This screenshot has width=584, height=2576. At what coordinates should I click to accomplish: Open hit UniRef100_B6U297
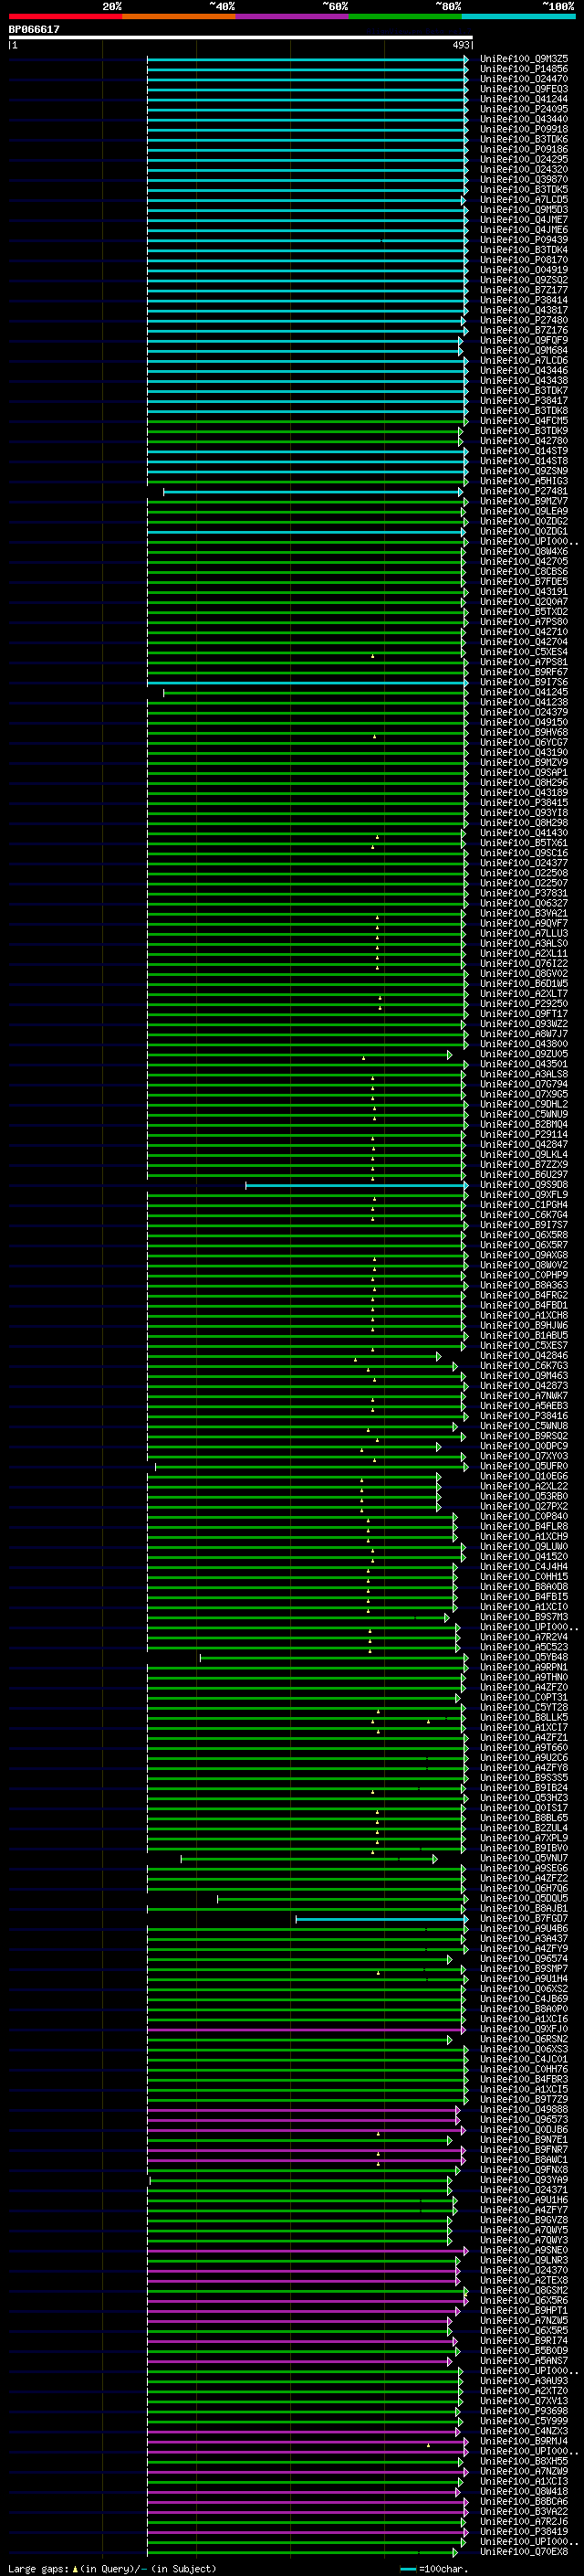click(x=524, y=1175)
